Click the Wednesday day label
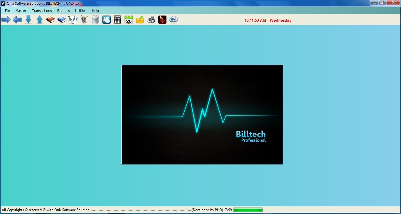 tap(280, 20)
